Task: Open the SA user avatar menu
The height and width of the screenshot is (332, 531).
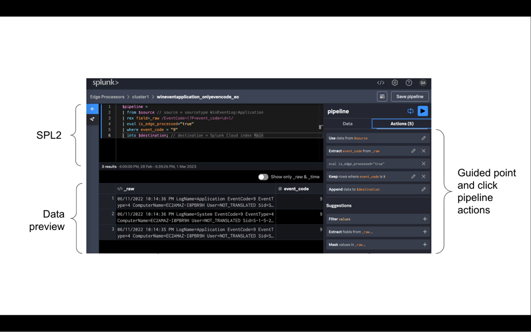Action: tap(423, 83)
